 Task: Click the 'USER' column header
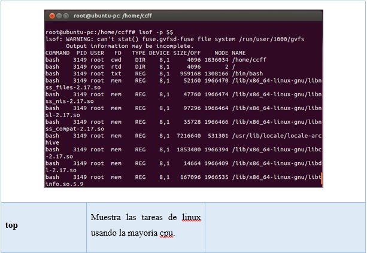(97, 53)
